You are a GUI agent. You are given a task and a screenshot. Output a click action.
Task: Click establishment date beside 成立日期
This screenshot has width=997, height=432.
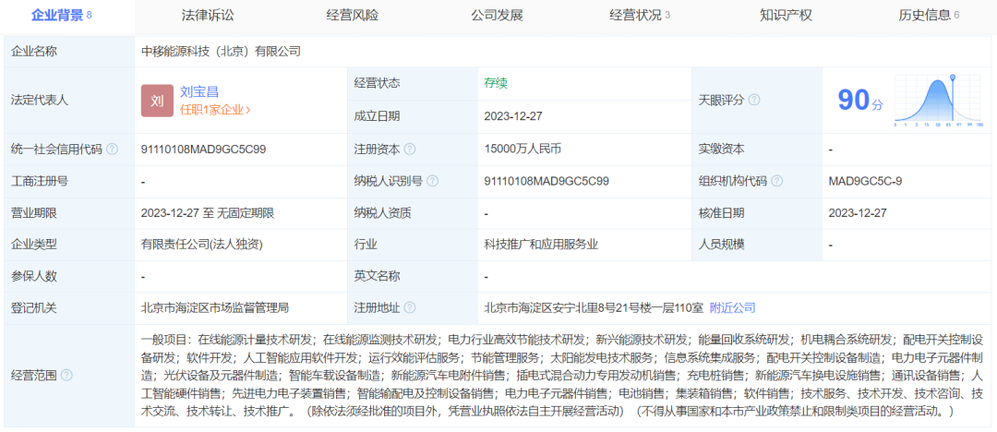512,116
